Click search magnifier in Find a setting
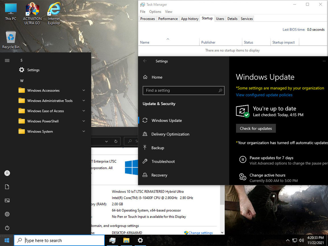The height and width of the screenshot is (246, 328). [x=220, y=90]
